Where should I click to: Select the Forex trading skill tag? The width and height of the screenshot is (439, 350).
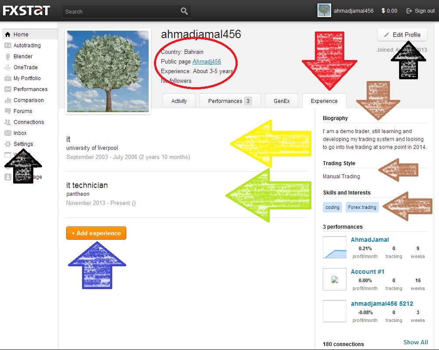[362, 207]
